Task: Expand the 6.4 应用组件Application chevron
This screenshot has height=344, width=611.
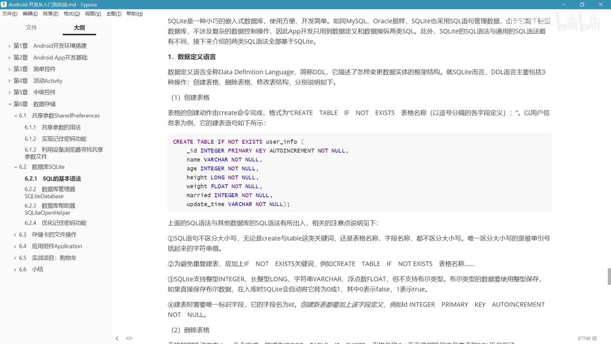Action: 15,247
